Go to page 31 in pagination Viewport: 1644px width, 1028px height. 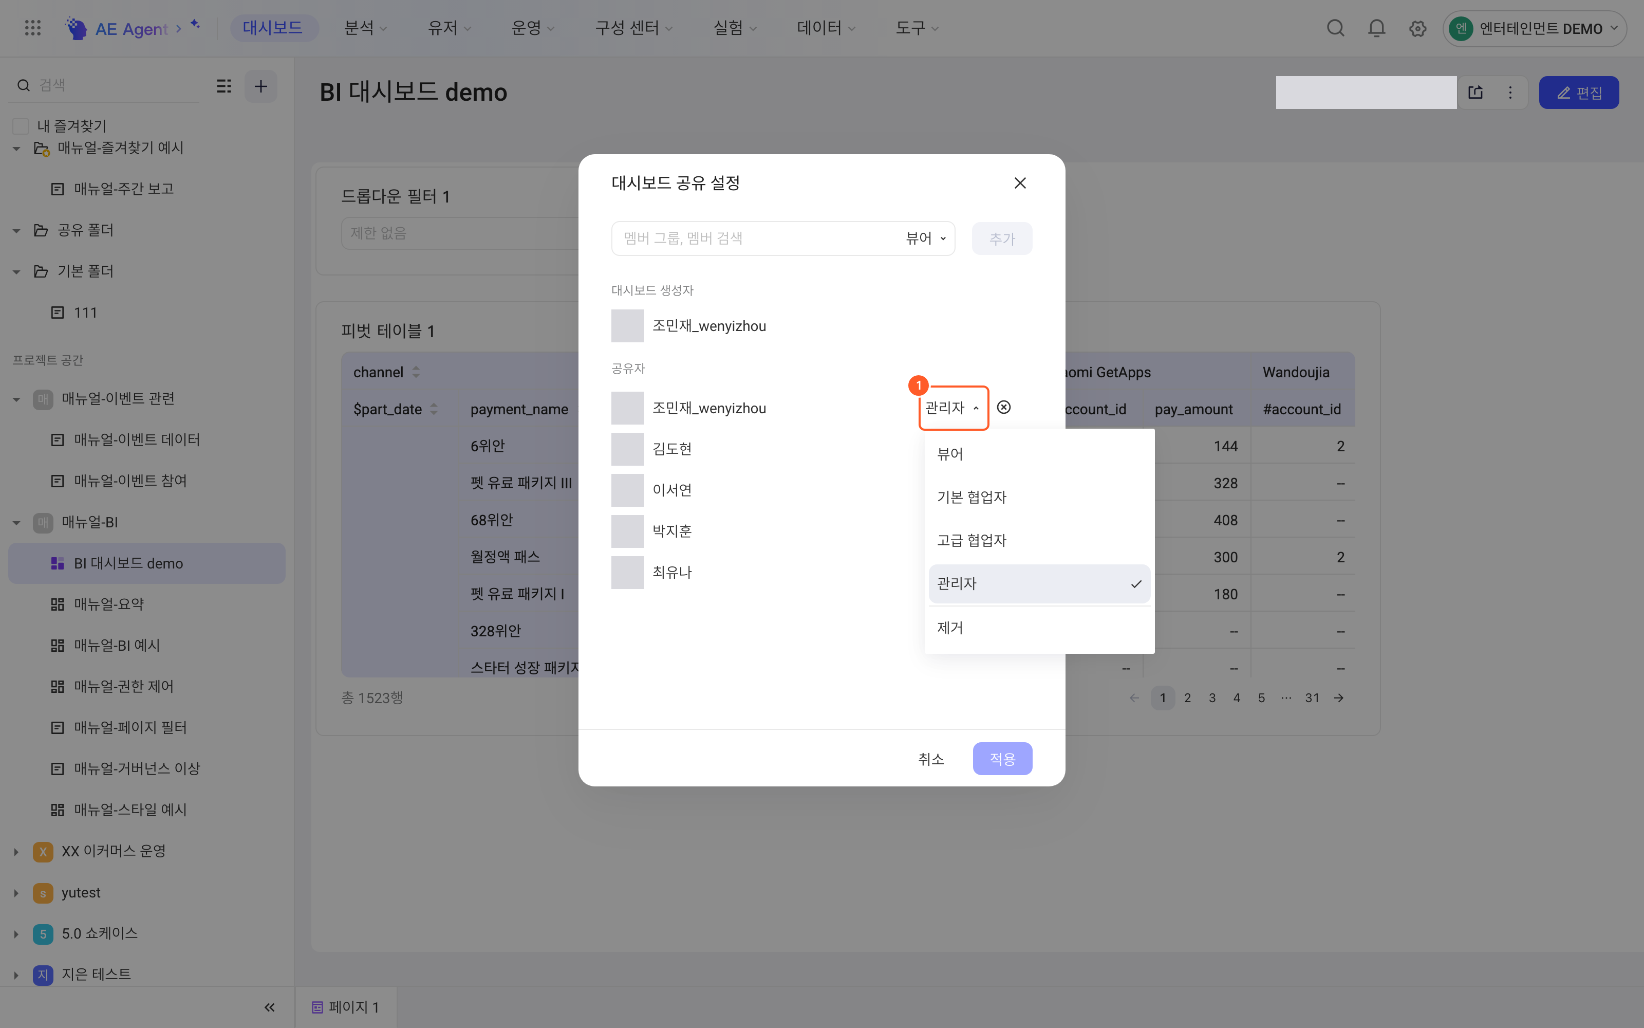tap(1312, 697)
